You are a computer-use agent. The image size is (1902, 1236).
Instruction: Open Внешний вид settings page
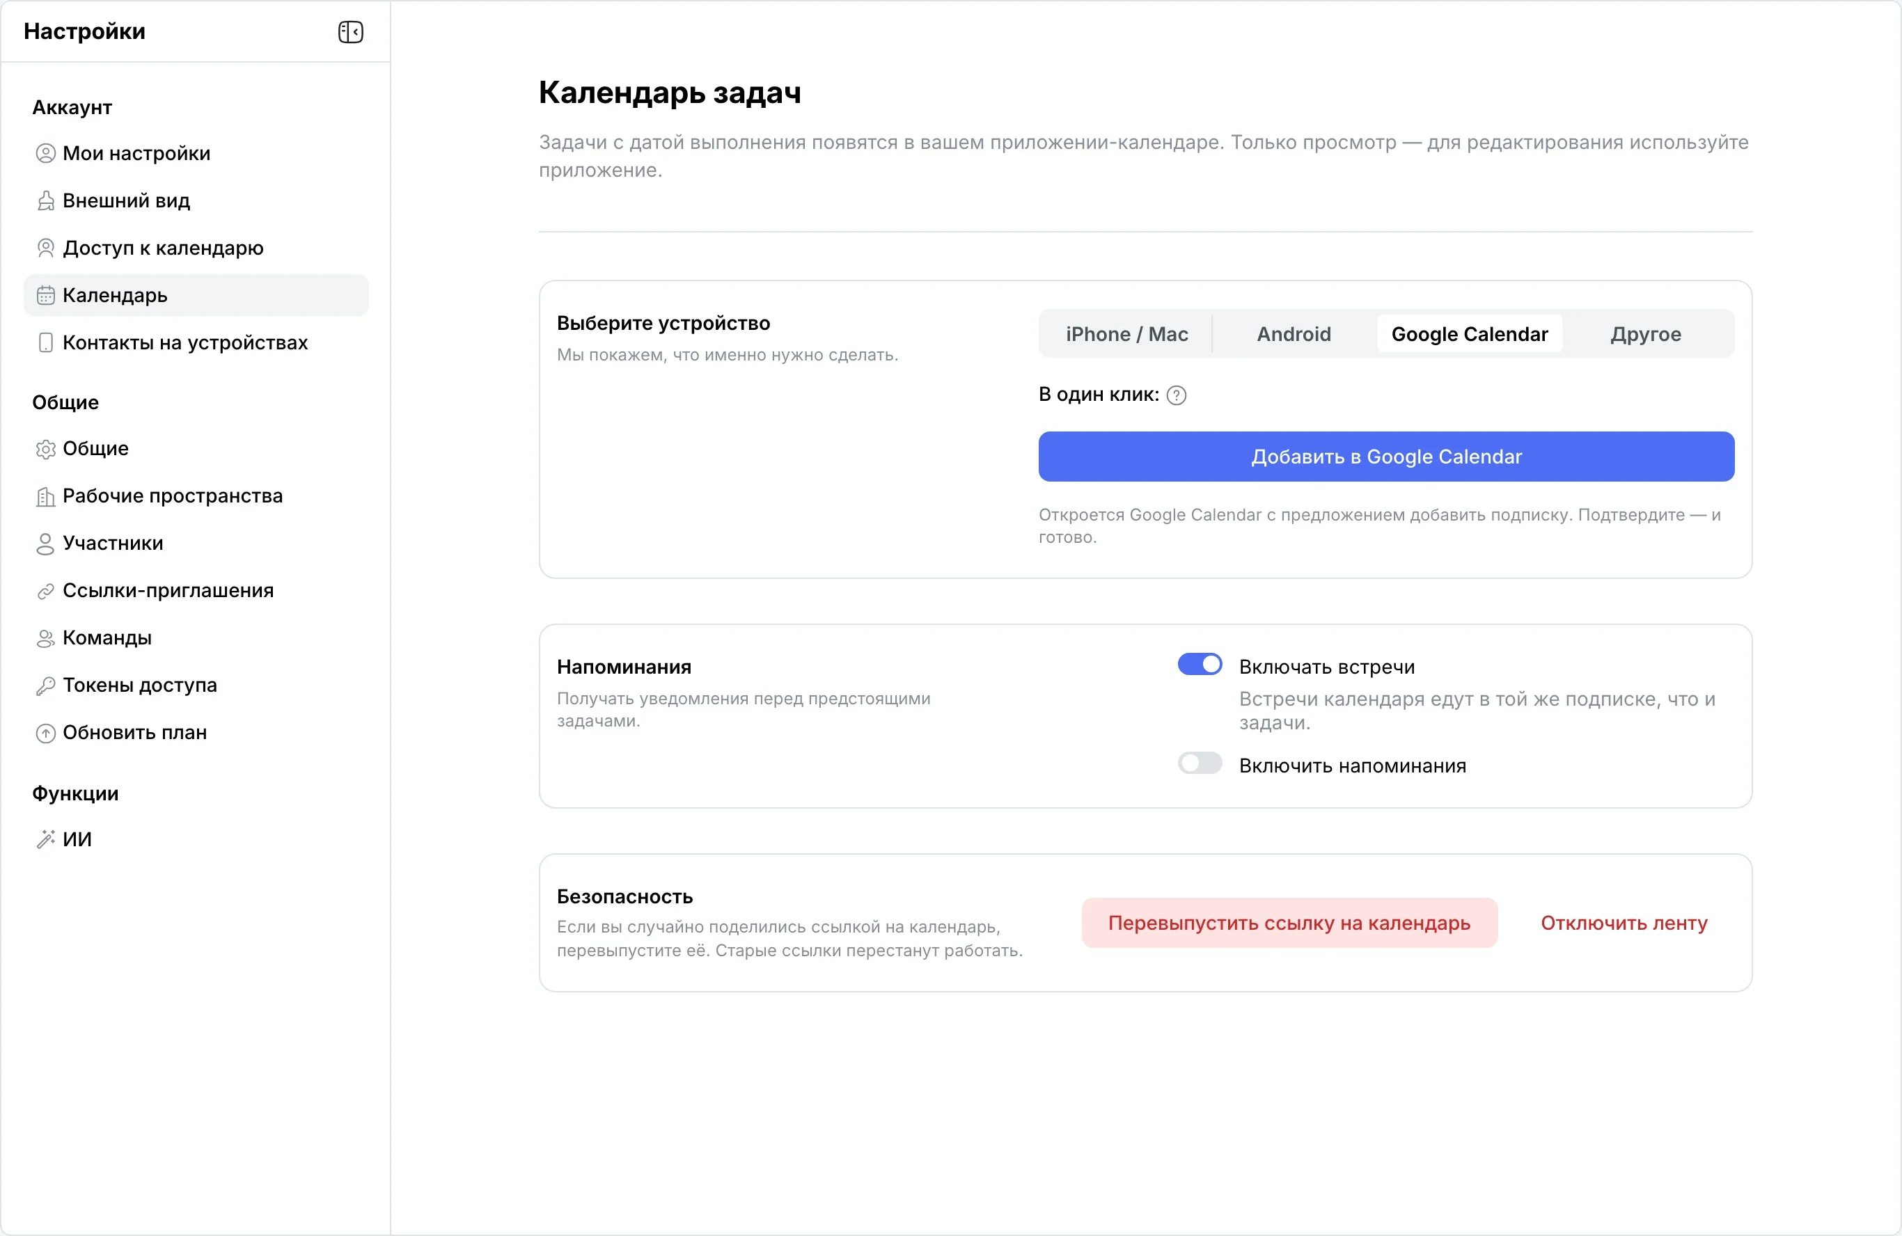click(196, 200)
